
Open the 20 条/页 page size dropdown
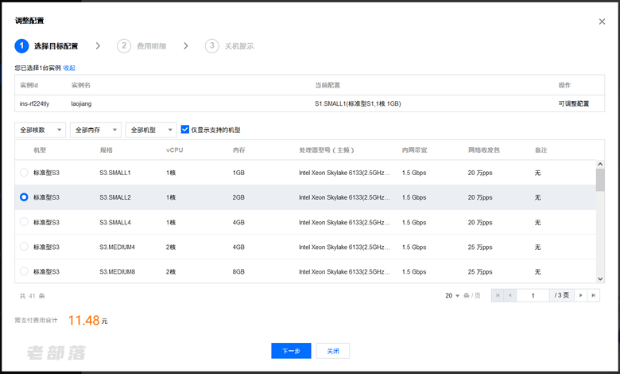[452, 296]
